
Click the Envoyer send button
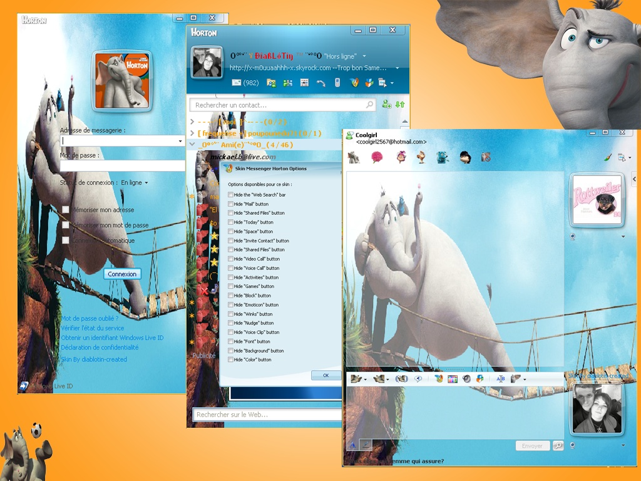(532, 446)
